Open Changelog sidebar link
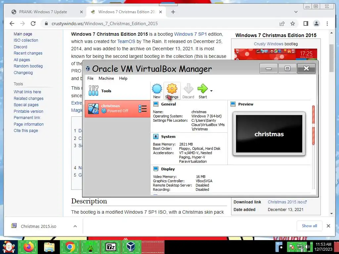The width and height of the screenshot is (339, 254). tap(23, 72)
